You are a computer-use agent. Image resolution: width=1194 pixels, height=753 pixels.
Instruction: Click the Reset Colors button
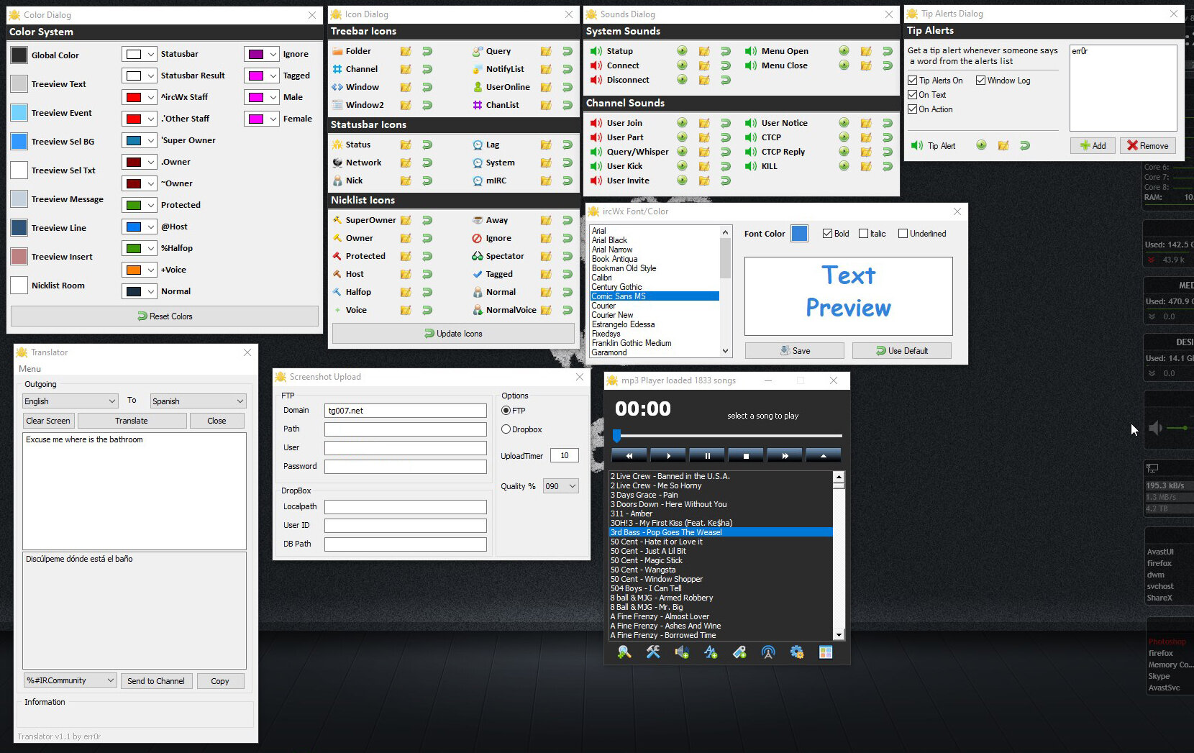point(165,316)
